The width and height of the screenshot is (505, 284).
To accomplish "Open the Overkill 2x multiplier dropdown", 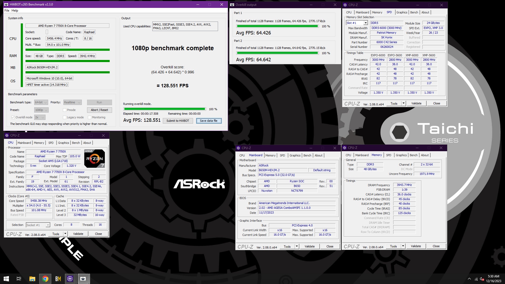I will (40, 117).
